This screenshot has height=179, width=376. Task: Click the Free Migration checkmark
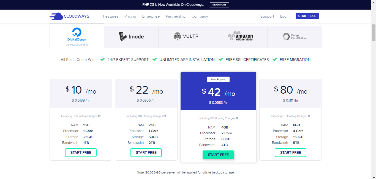click(x=275, y=59)
